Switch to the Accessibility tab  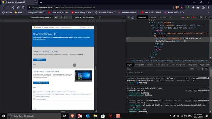(x=205, y=65)
